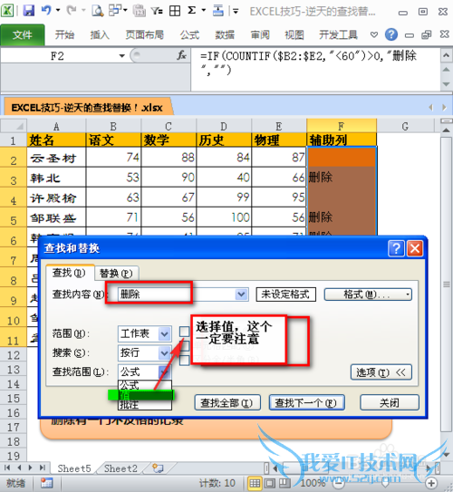Click the borders grid icon in toolbar

tap(175, 11)
